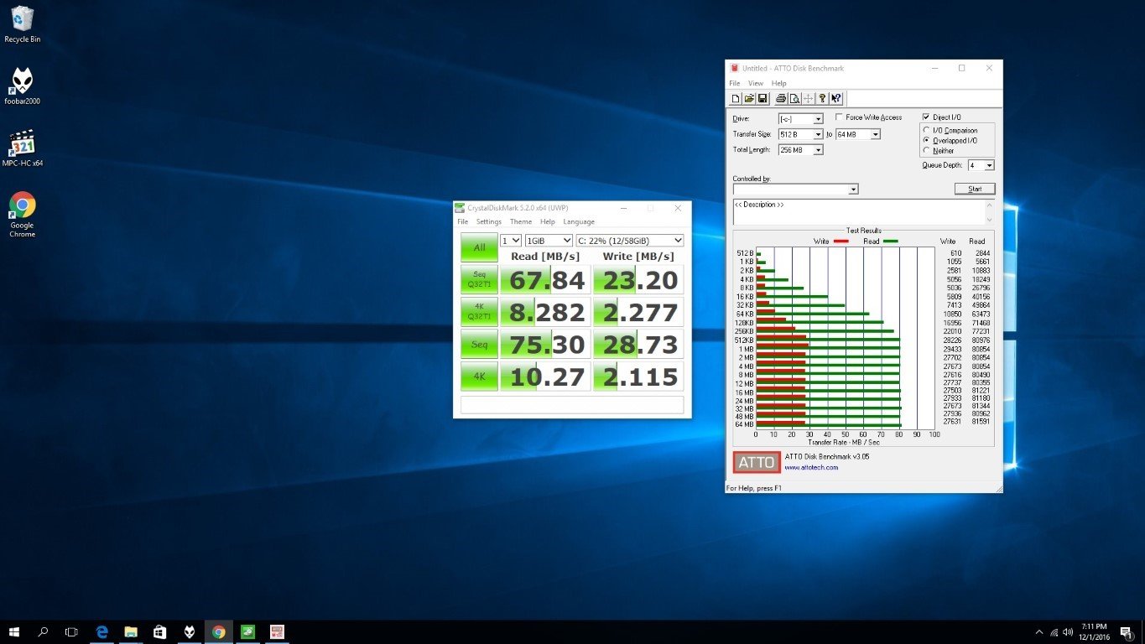Click the New document icon in ATTO toolbar
Screen dimensions: 1145x644
736,98
